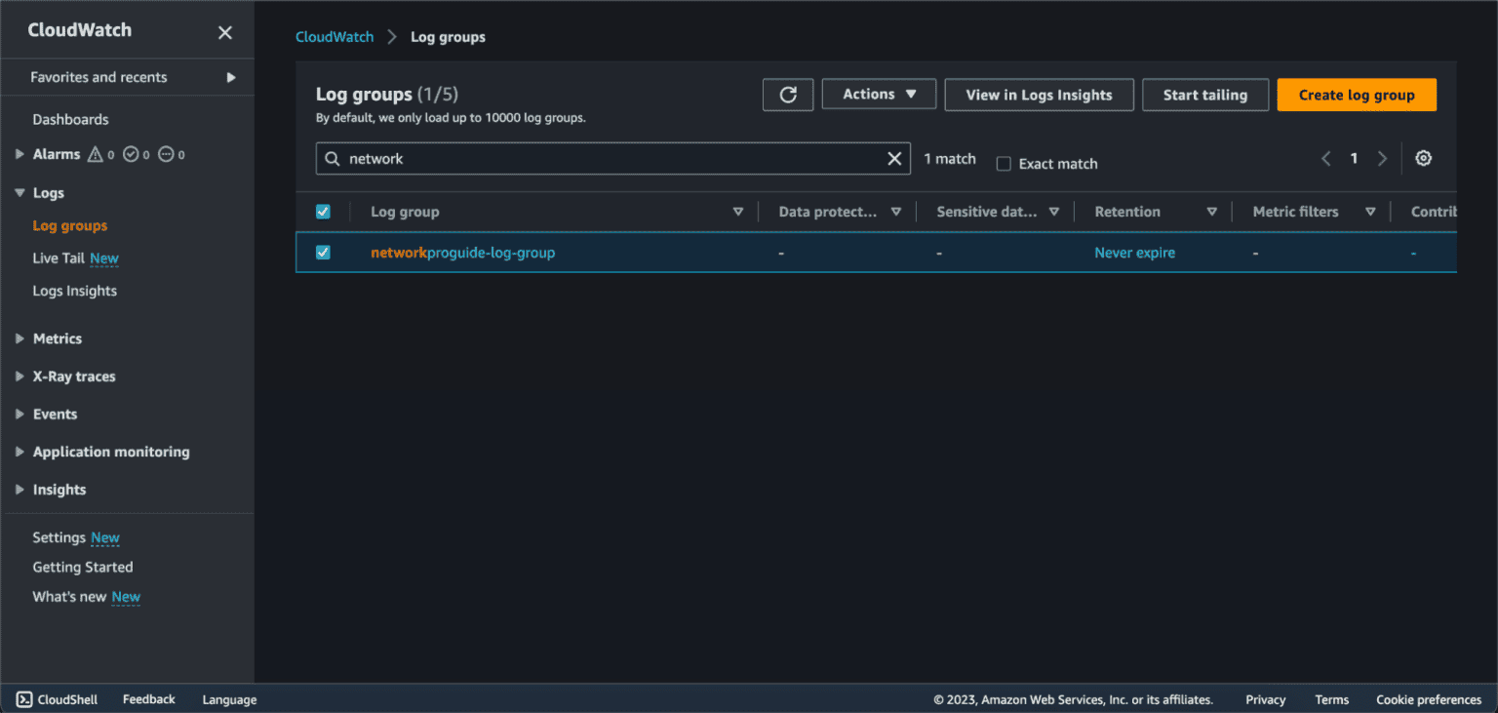Viewport: 1498px width, 713px height.
Task: Open the Actions dropdown menu
Action: (878, 94)
